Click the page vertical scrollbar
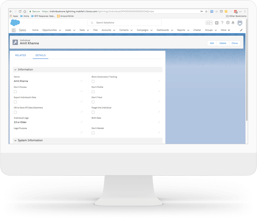Screen dimensions: 257x218 pyautogui.click(x=246, y=70)
